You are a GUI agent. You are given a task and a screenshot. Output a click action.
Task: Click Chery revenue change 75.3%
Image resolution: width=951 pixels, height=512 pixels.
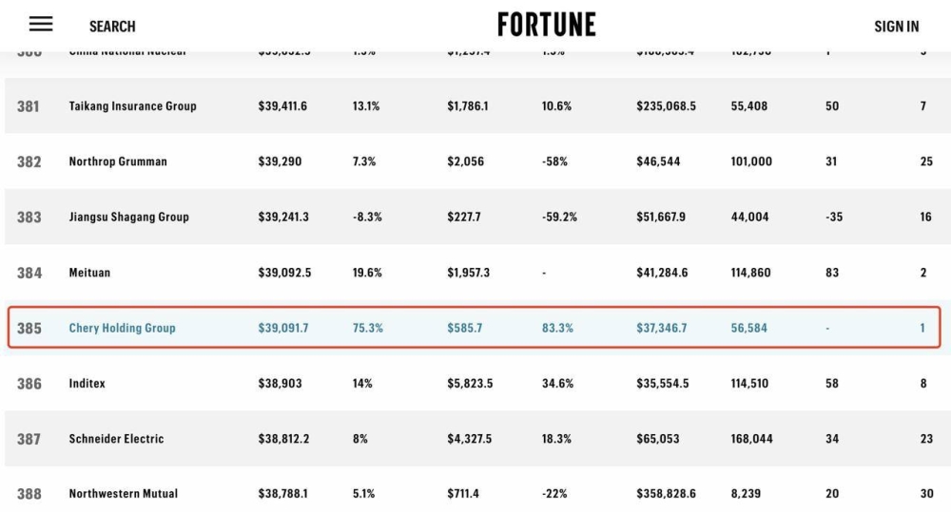tap(367, 329)
